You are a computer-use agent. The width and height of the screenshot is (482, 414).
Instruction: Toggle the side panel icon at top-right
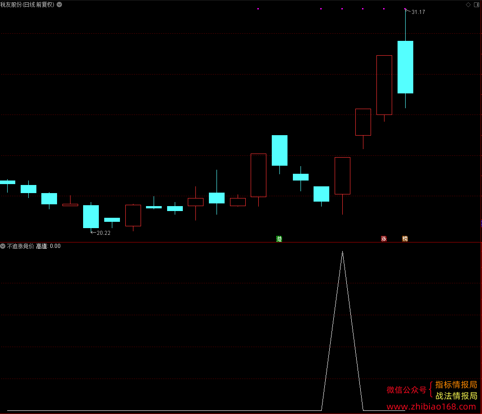tap(477, 4)
